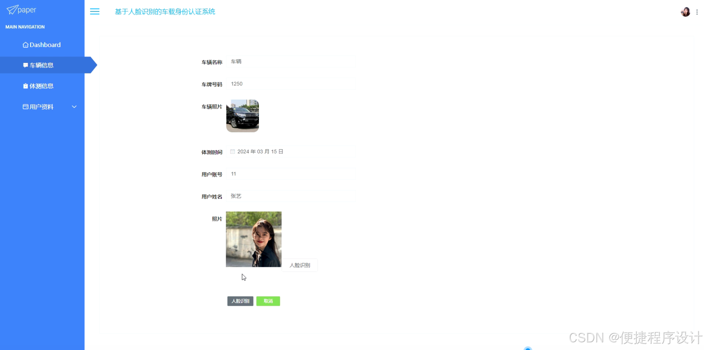Open the user avatar in top right
The width and height of the screenshot is (704, 350).
pos(685,12)
